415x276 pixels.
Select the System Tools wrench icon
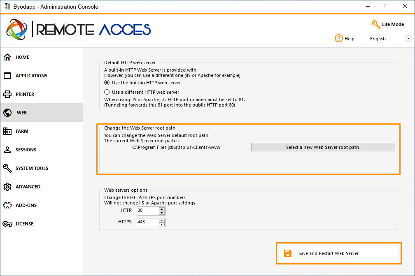(7, 168)
